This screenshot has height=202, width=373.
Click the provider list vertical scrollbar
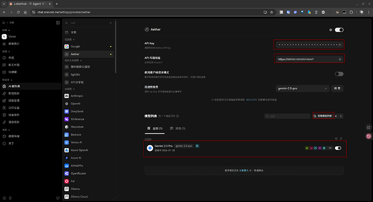point(116,47)
